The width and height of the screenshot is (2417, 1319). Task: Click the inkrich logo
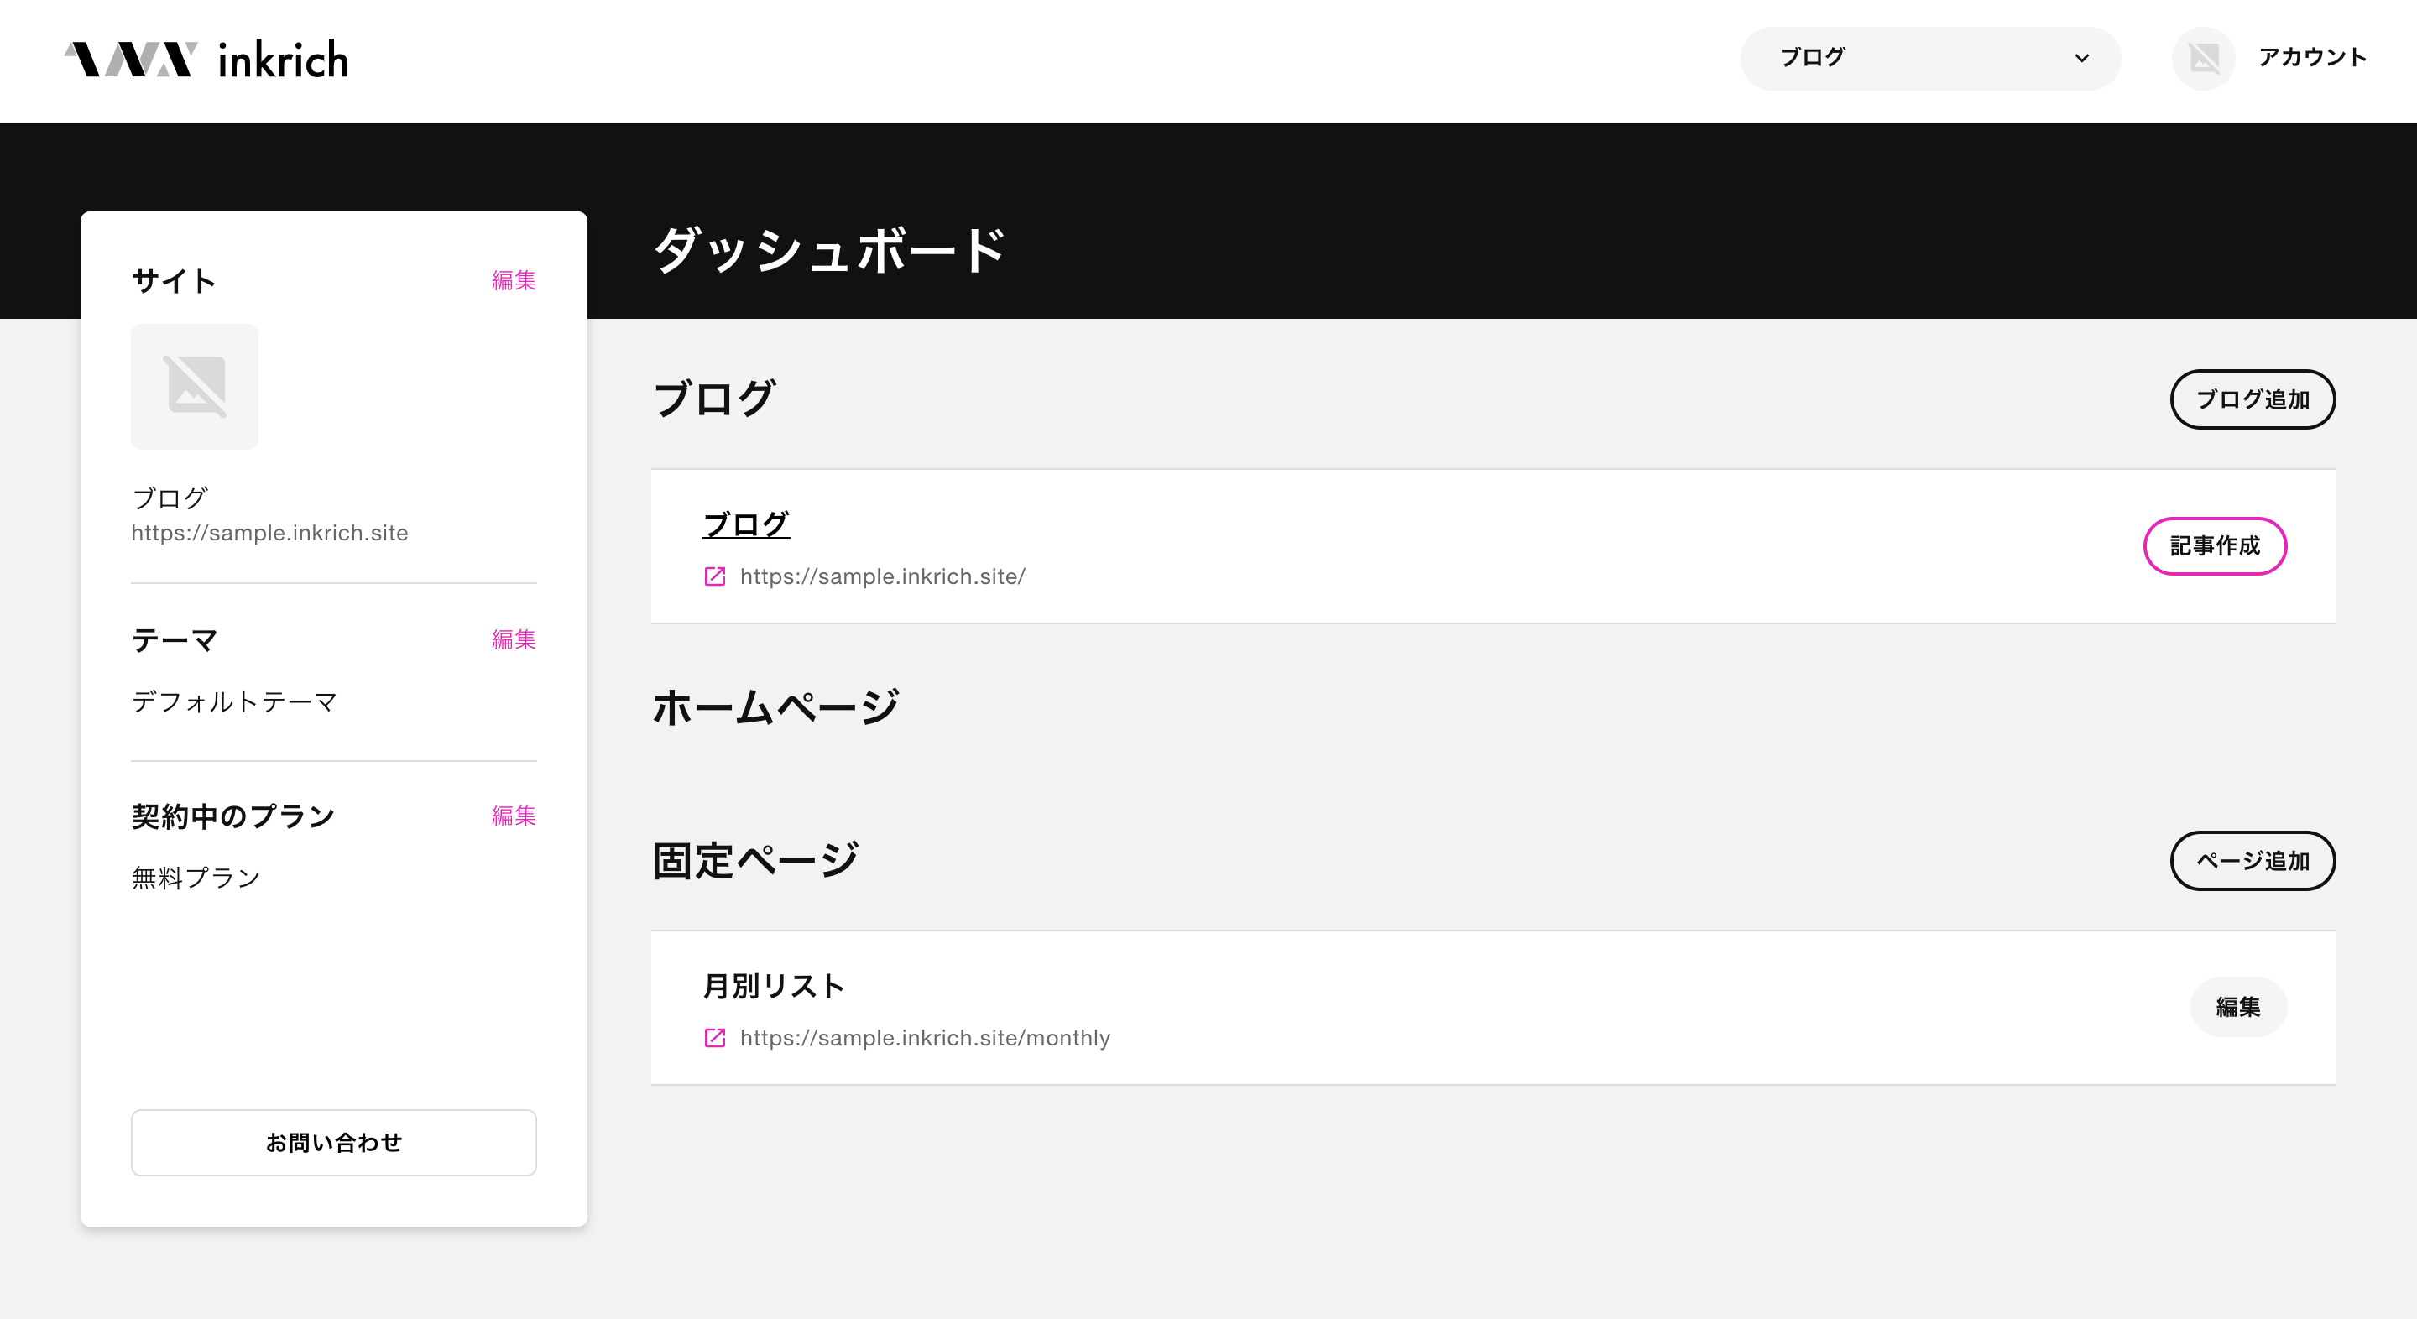(206, 59)
